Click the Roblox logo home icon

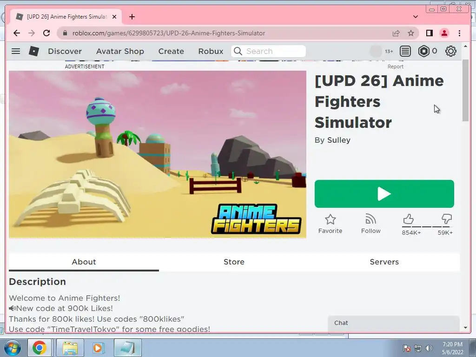33,51
